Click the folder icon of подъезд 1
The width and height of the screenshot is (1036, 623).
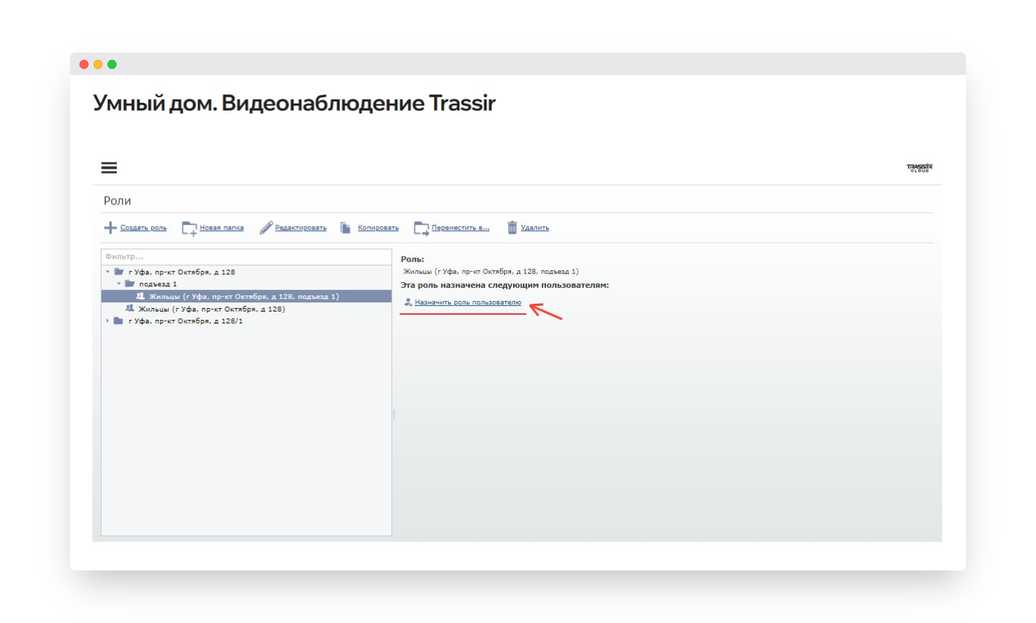[x=129, y=283]
